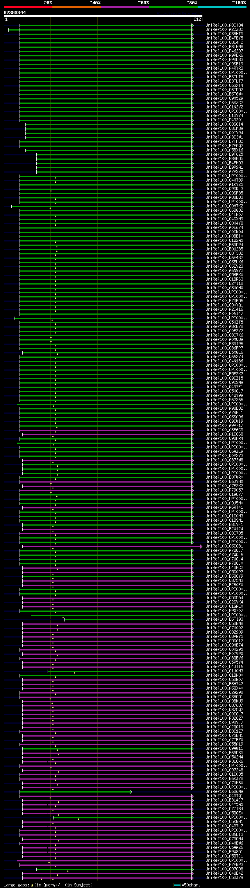The width and height of the screenshot is (250, 888).
Task: Click the purple ~60% identity legend segment
Action: tap(125, 7)
